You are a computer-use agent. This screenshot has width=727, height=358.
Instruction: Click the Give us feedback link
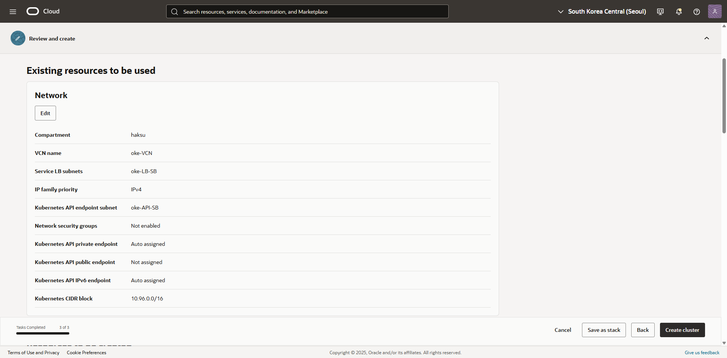point(702,353)
